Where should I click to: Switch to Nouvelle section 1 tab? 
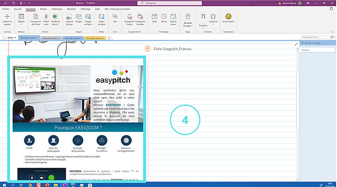(x=29, y=38)
